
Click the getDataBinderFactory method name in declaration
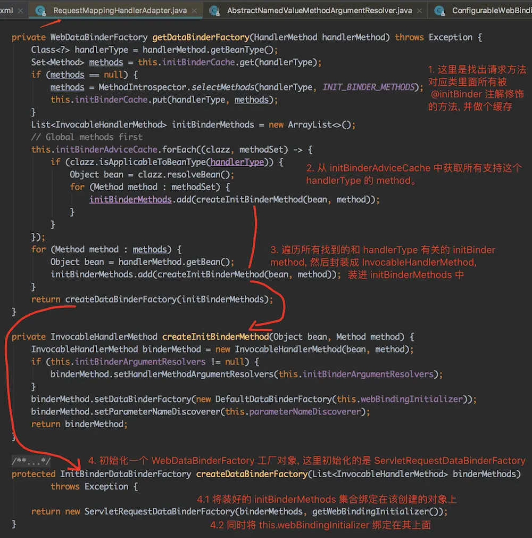(x=201, y=37)
